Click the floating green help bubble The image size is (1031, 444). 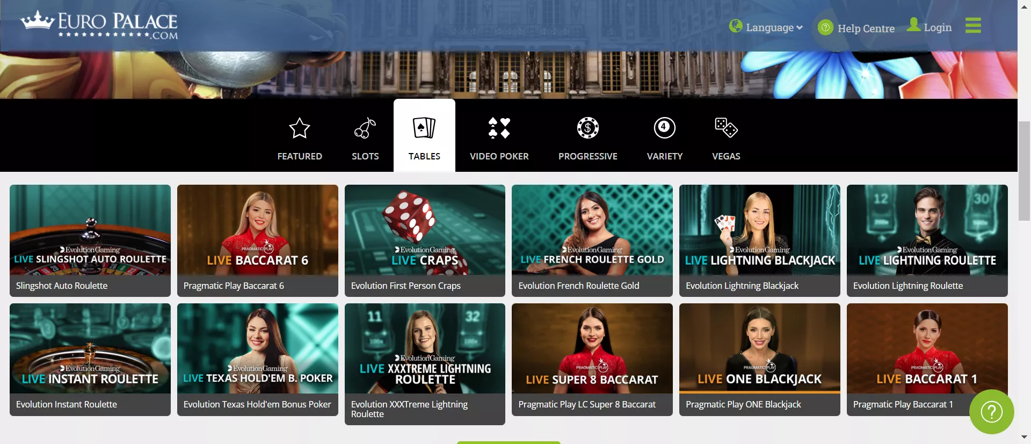pyautogui.click(x=991, y=412)
